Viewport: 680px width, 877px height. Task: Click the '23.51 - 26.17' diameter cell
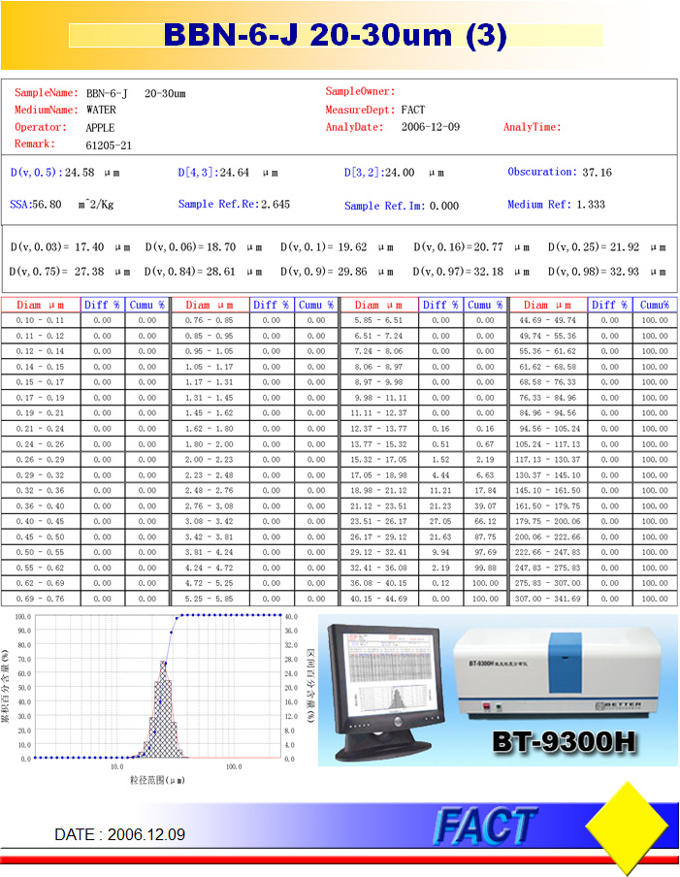click(378, 521)
